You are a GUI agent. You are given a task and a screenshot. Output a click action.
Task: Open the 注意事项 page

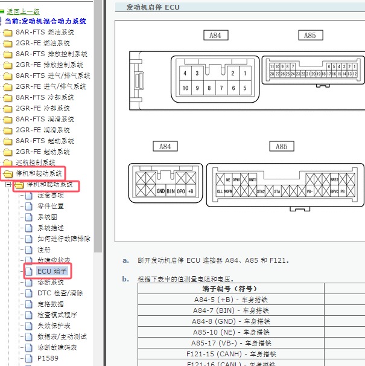(51, 195)
